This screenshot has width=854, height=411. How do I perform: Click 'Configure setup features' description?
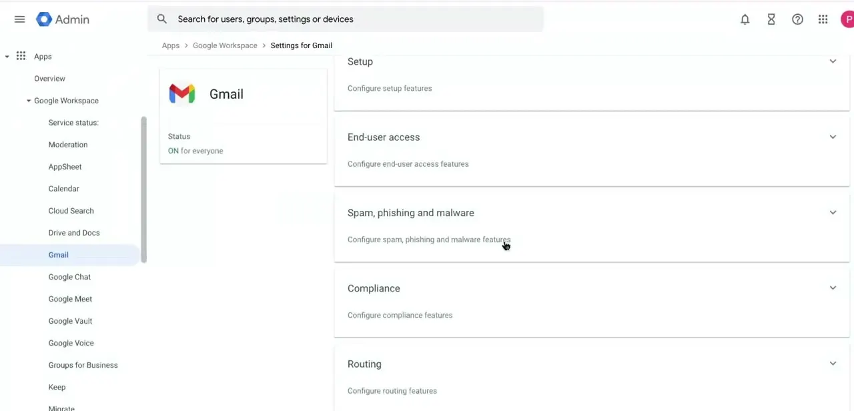click(390, 88)
